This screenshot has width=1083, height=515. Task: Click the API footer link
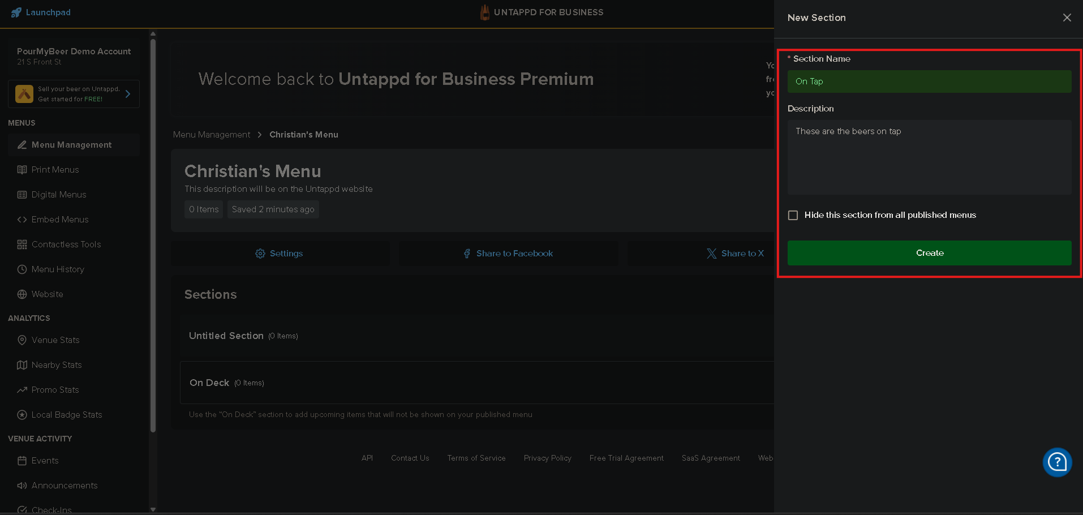click(367, 458)
